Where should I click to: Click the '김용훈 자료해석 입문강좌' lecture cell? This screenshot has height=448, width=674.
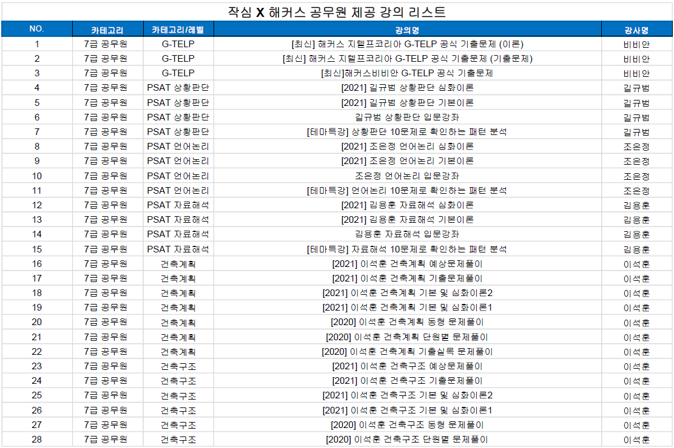pos(407,234)
